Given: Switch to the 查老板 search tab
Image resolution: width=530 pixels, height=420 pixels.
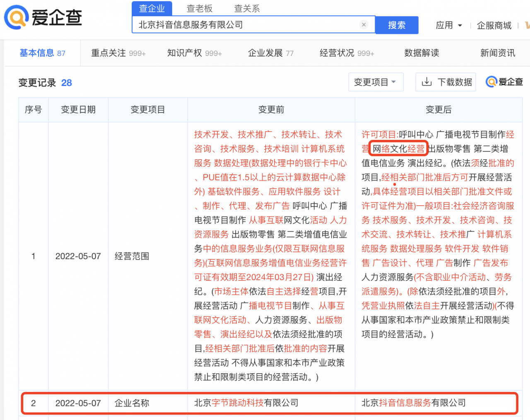Looking at the screenshot, I should click(199, 8).
